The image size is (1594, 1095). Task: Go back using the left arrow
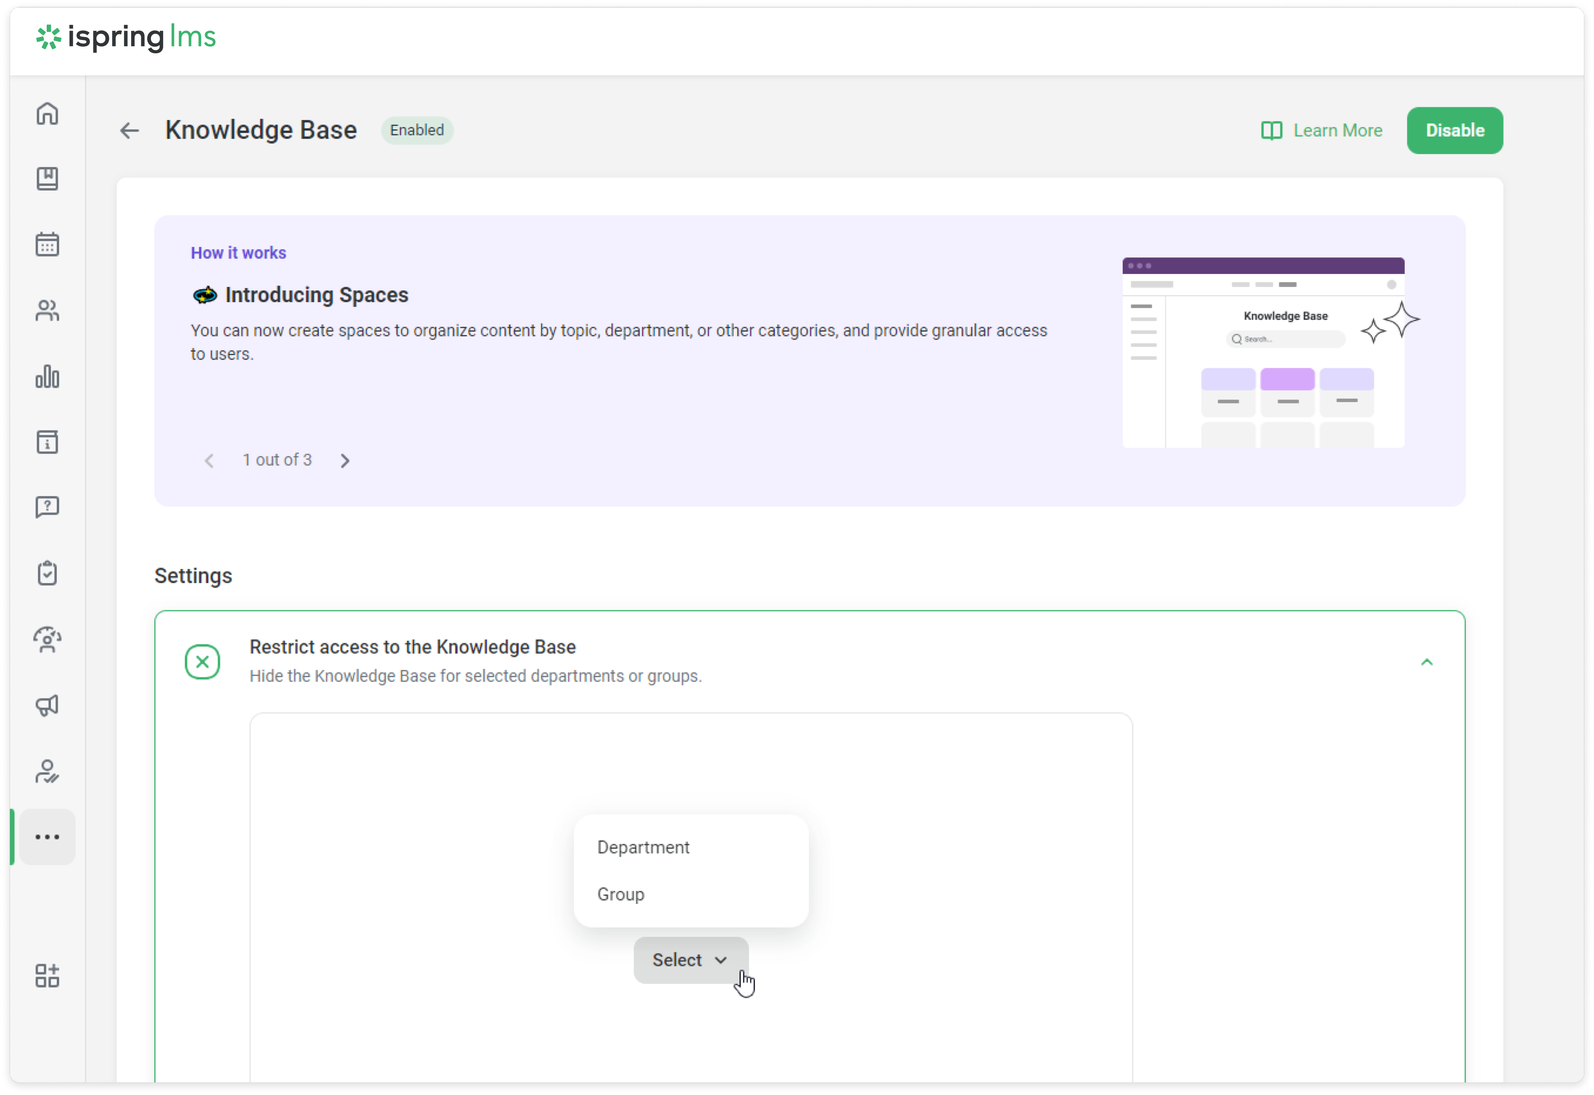tap(130, 130)
